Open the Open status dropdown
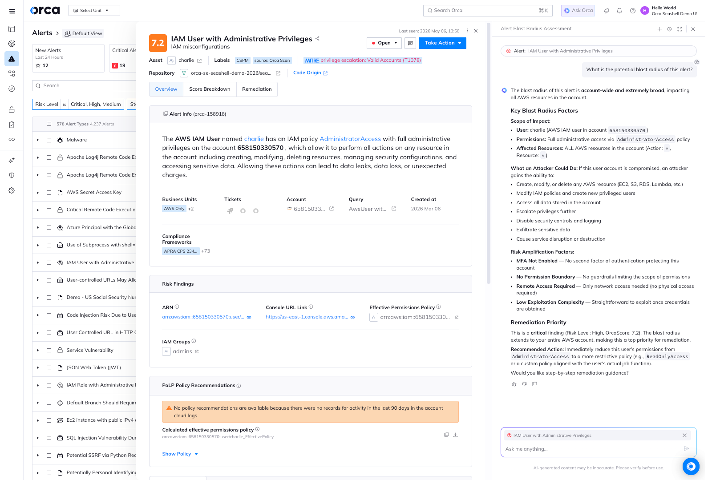Screen dimensions: 712x480 (384, 43)
